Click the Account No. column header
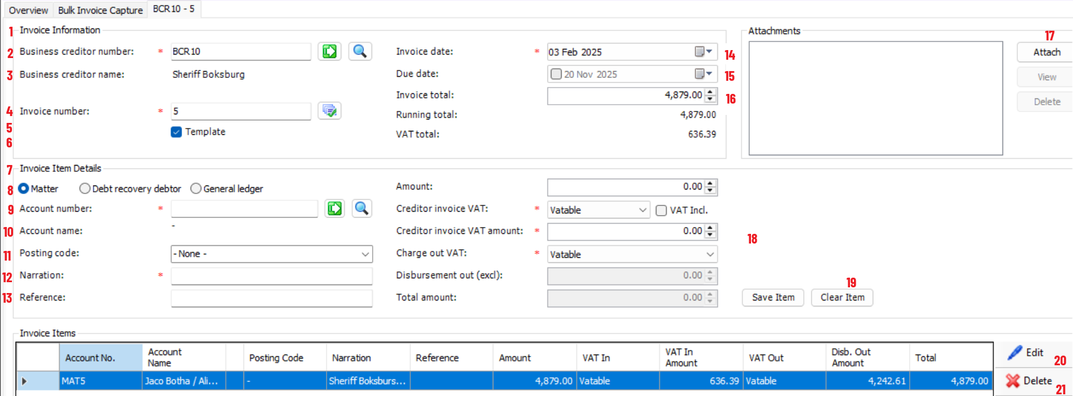This screenshot has height=396, width=1073. pyautogui.click(x=101, y=357)
